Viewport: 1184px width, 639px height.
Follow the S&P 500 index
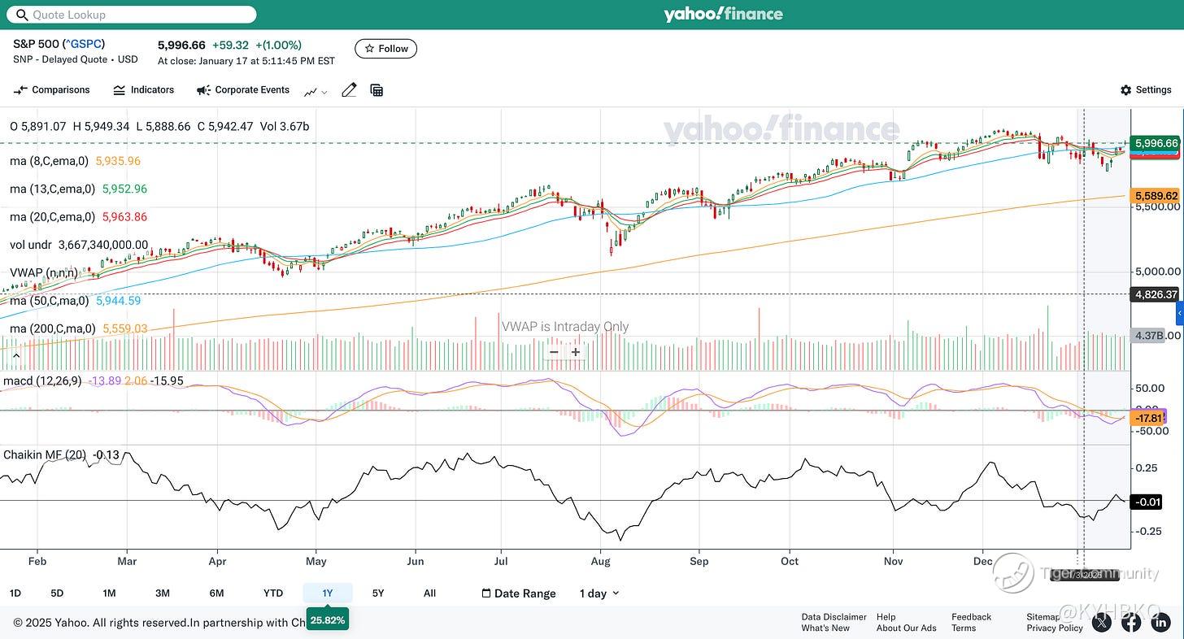386,49
